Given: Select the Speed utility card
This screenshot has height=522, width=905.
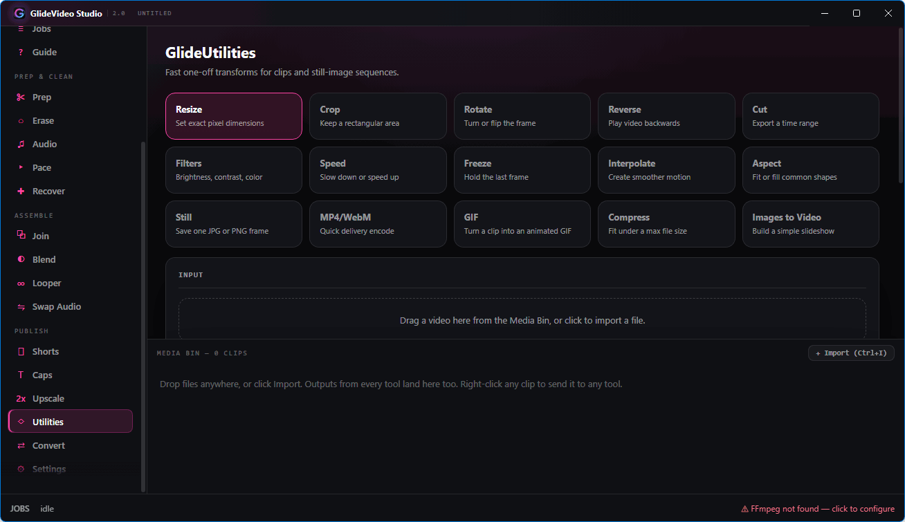Looking at the screenshot, I should click(378, 170).
